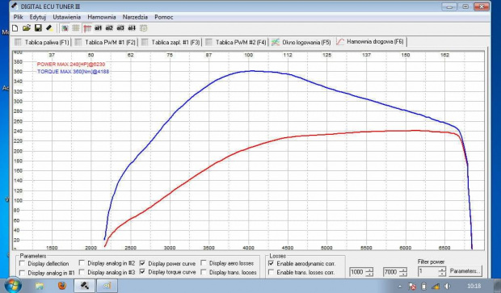Increase the 1000 minimum RPM spinner value
The width and height of the screenshot is (501, 293).
(x=369, y=270)
